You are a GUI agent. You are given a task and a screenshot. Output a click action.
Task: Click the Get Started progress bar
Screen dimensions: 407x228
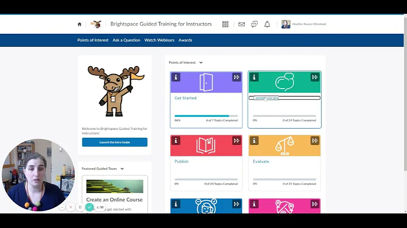[206, 116]
